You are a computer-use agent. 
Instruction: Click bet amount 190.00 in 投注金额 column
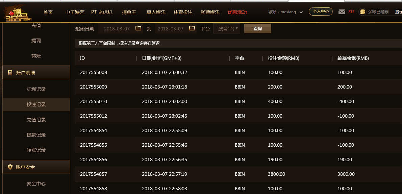point(275,160)
